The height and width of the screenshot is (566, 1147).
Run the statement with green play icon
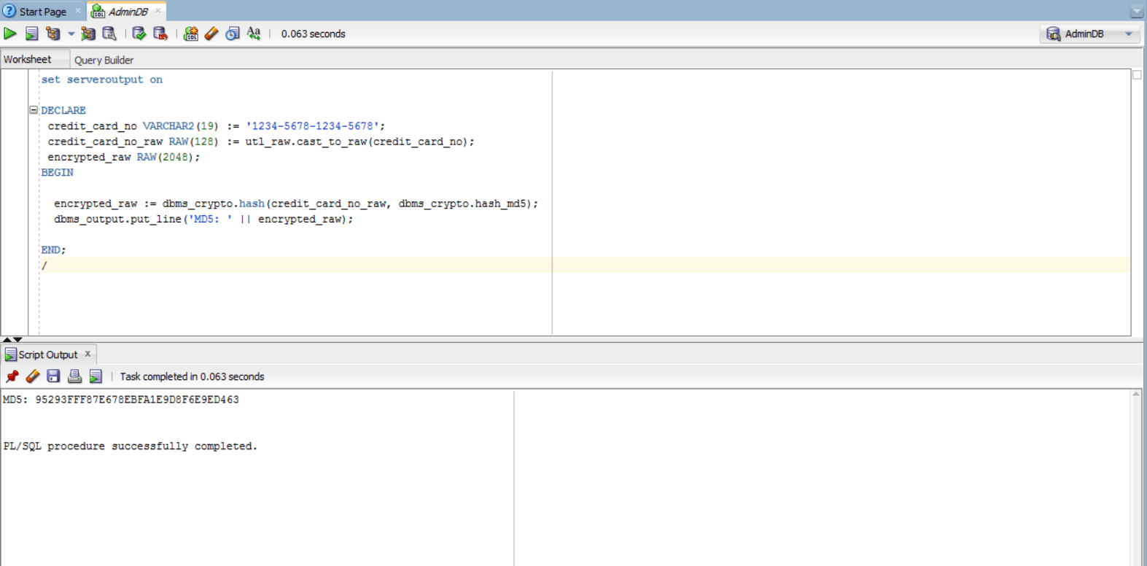click(10, 34)
